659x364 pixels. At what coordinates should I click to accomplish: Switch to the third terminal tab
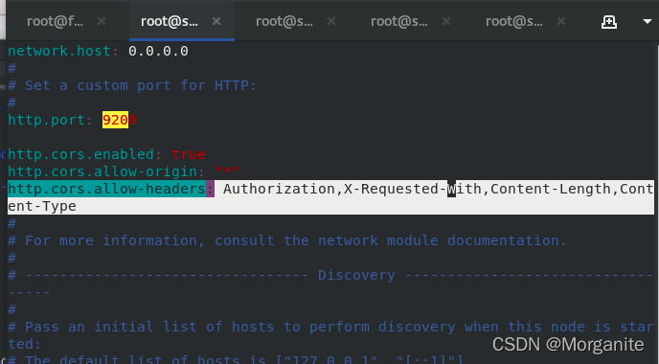click(x=284, y=21)
